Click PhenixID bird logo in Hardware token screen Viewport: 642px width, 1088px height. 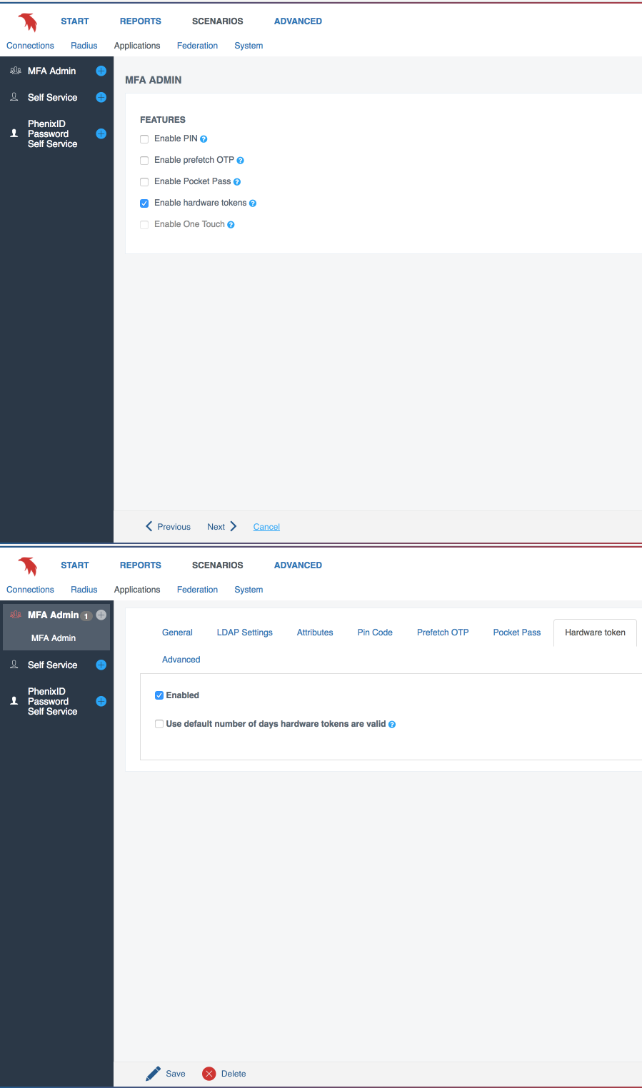pyautogui.click(x=28, y=567)
